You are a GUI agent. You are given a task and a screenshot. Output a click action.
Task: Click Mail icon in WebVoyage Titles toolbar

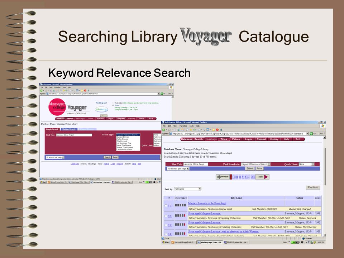[x=199, y=130]
